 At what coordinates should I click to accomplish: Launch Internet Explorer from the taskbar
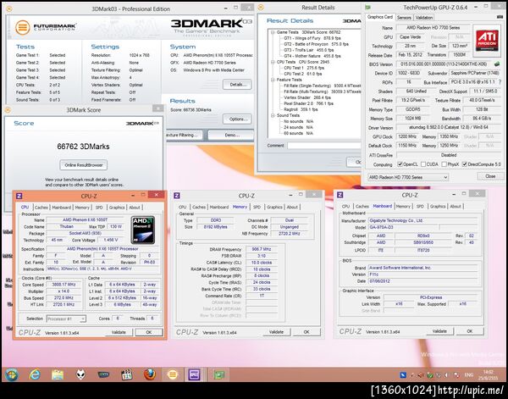(x=35, y=375)
